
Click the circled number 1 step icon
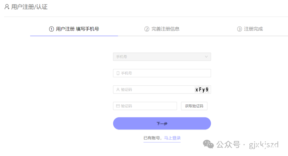click(x=51, y=29)
